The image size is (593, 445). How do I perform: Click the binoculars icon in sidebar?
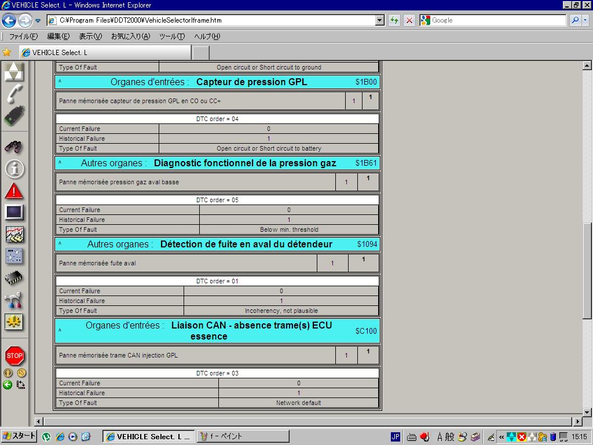[x=14, y=147]
